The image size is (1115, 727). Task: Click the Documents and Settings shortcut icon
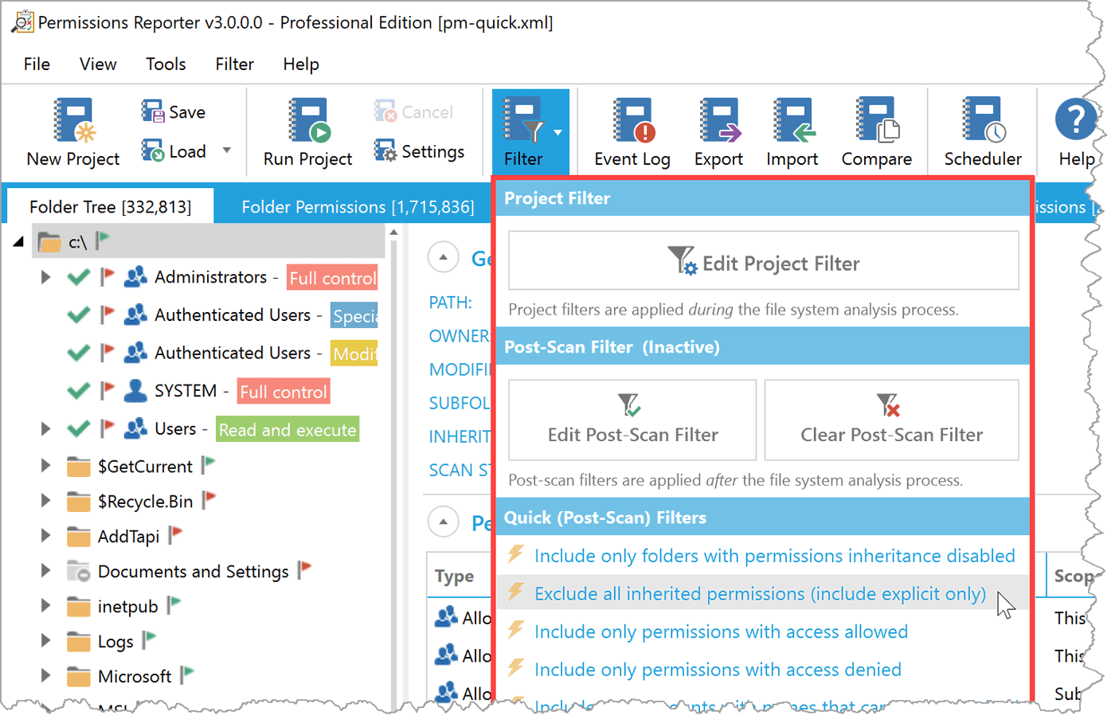78,571
